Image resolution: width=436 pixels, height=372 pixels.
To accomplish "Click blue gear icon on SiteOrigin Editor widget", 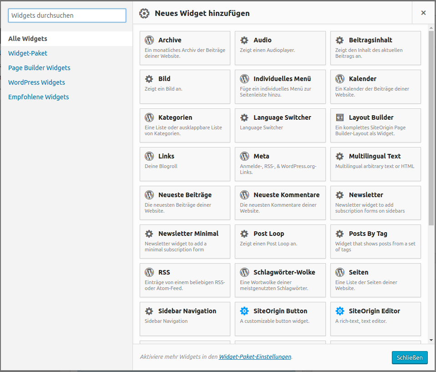I will tap(340, 311).
